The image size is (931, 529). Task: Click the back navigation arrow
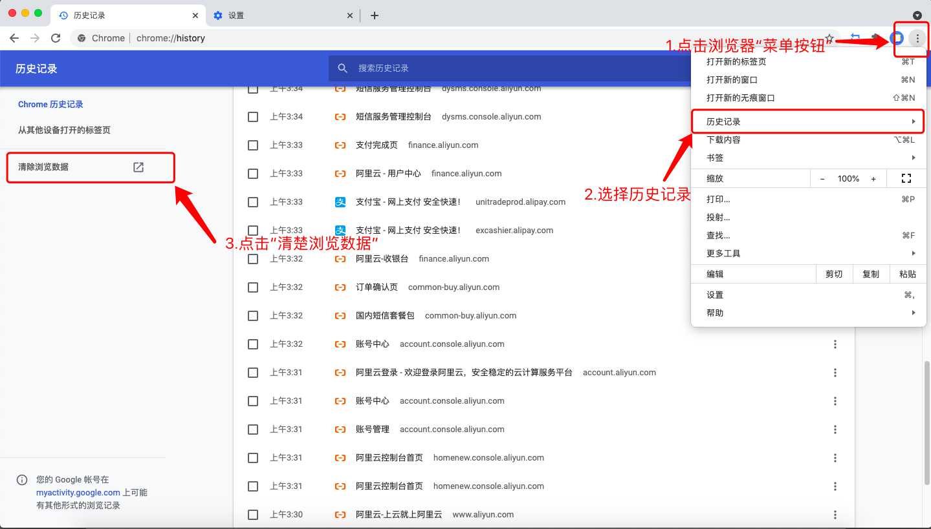[14, 38]
